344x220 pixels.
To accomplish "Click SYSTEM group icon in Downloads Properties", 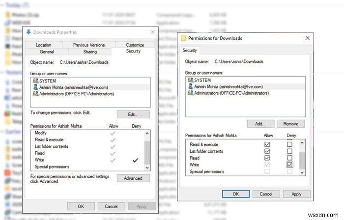I will pyautogui.click(x=35, y=81).
